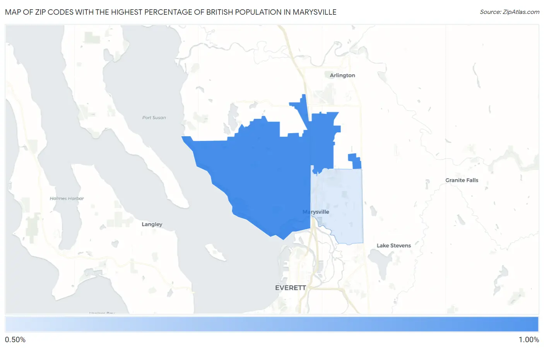Click the Granite Falls label
544x348 pixels.
coord(462,180)
